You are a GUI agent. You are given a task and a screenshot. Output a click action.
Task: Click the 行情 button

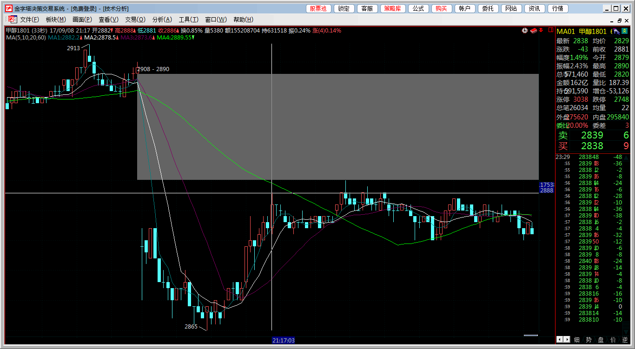(558, 8)
